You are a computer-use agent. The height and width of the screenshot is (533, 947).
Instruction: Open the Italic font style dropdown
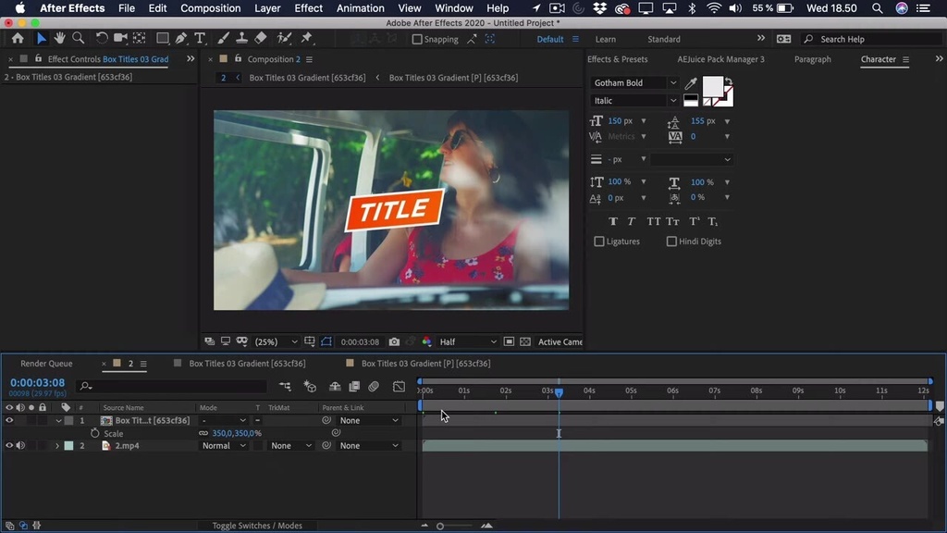(x=634, y=101)
